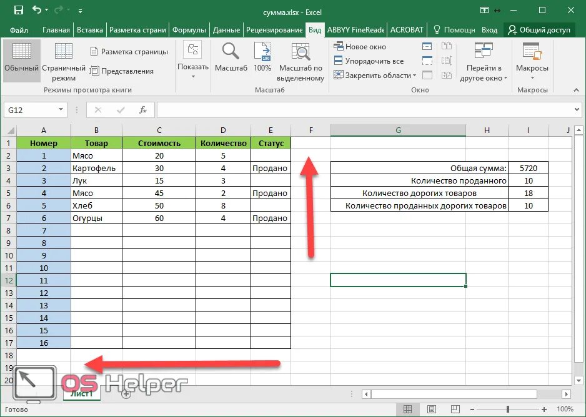This screenshot has width=586, height=417.
Task: Switch to Разметка страницы view in the ribbon
Action: point(129,52)
